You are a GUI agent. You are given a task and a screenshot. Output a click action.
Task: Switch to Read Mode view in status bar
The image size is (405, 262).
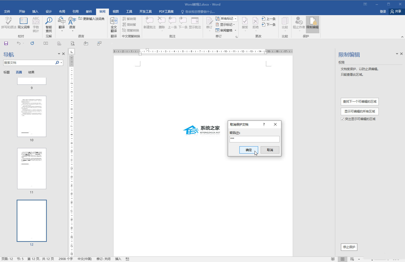click(333, 259)
